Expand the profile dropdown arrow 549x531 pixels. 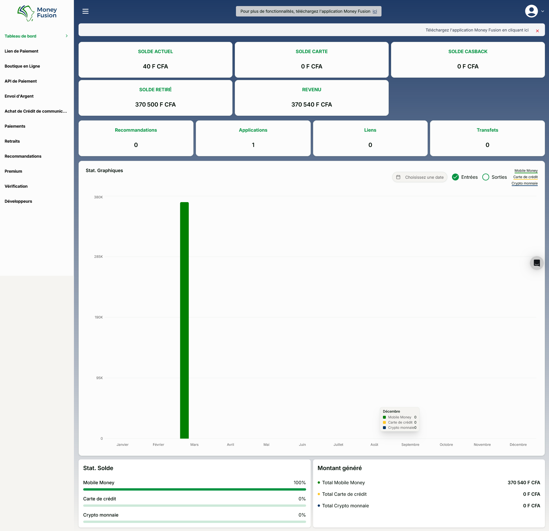(543, 11)
